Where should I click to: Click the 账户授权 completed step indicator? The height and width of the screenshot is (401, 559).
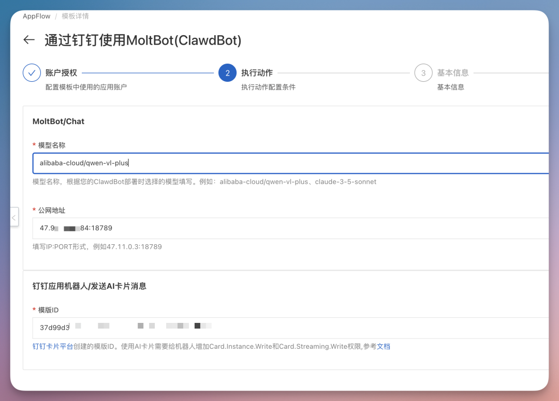[32, 72]
